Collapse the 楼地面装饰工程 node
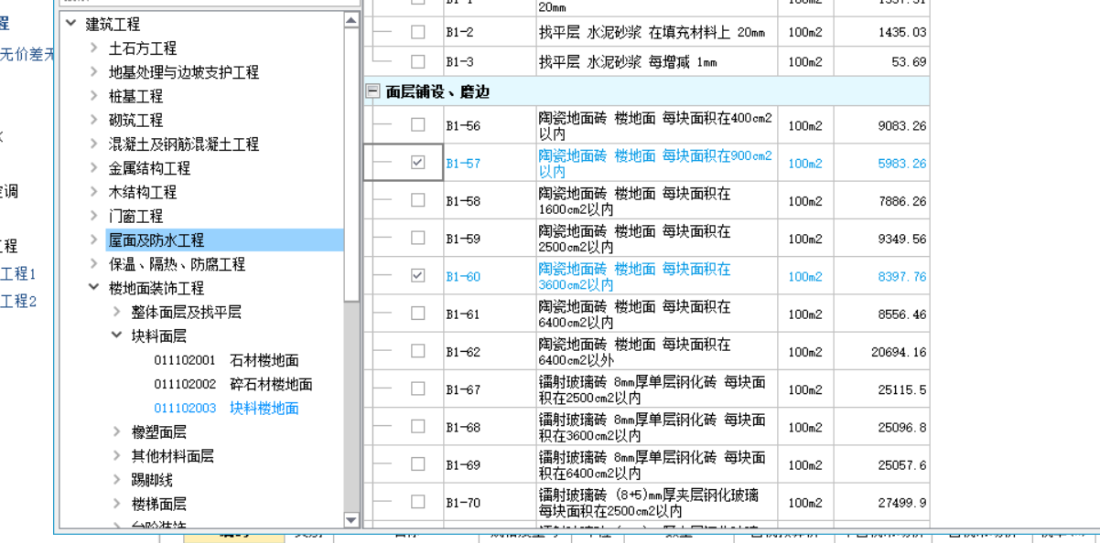 pyautogui.click(x=93, y=287)
